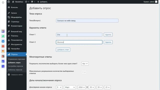Go to Управление опросами submenu
This screenshot has width=160, height=90.
point(16,59)
